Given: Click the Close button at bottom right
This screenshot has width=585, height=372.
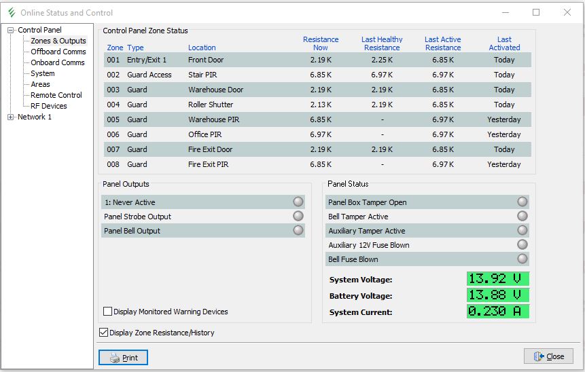Looking at the screenshot, I should 548,356.
